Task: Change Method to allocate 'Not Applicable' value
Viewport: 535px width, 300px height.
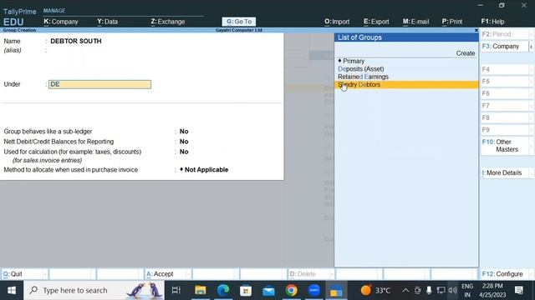Action: pyautogui.click(x=204, y=169)
